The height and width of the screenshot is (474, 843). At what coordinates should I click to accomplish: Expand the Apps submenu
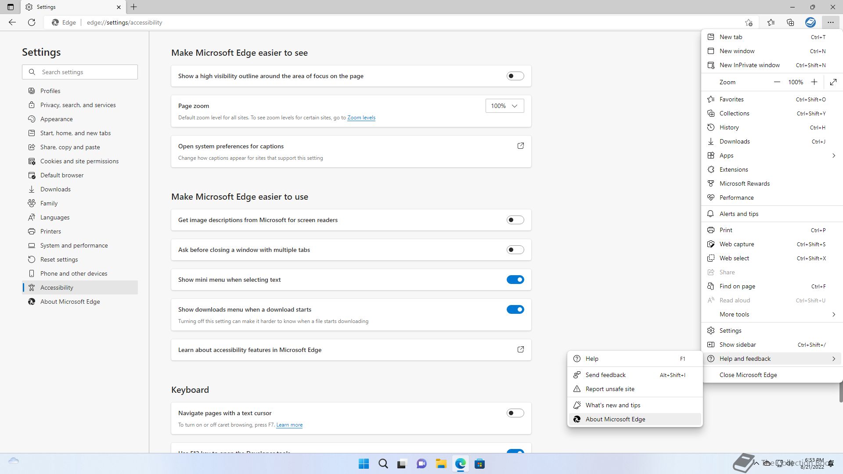tap(771, 155)
